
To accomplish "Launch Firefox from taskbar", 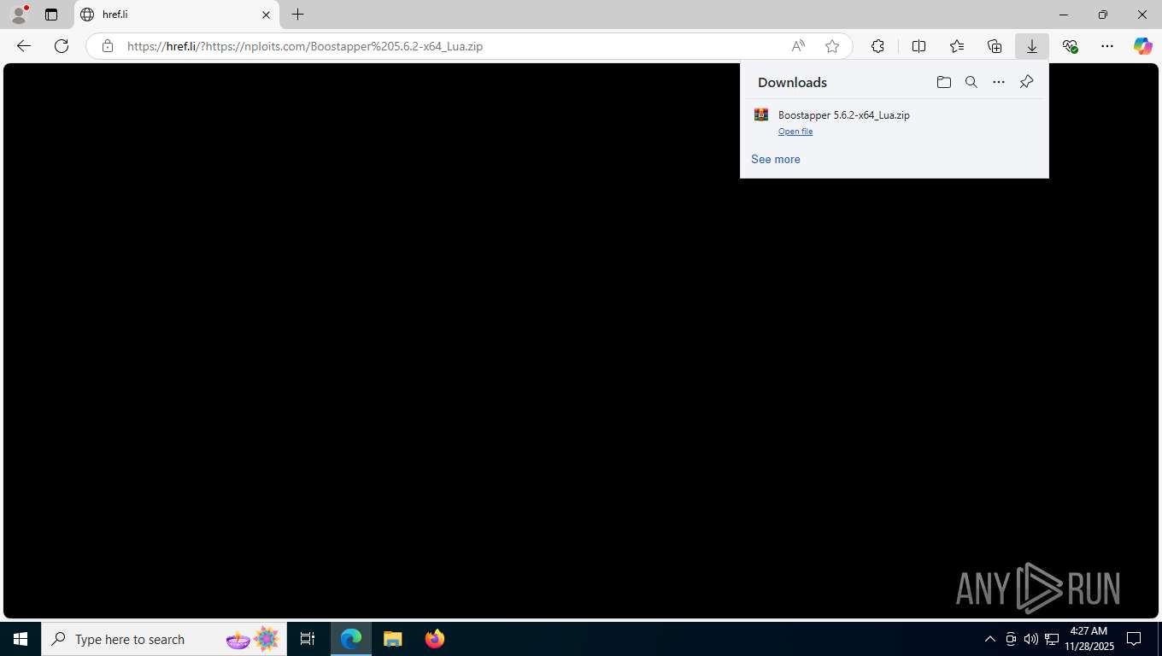I will [435, 639].
